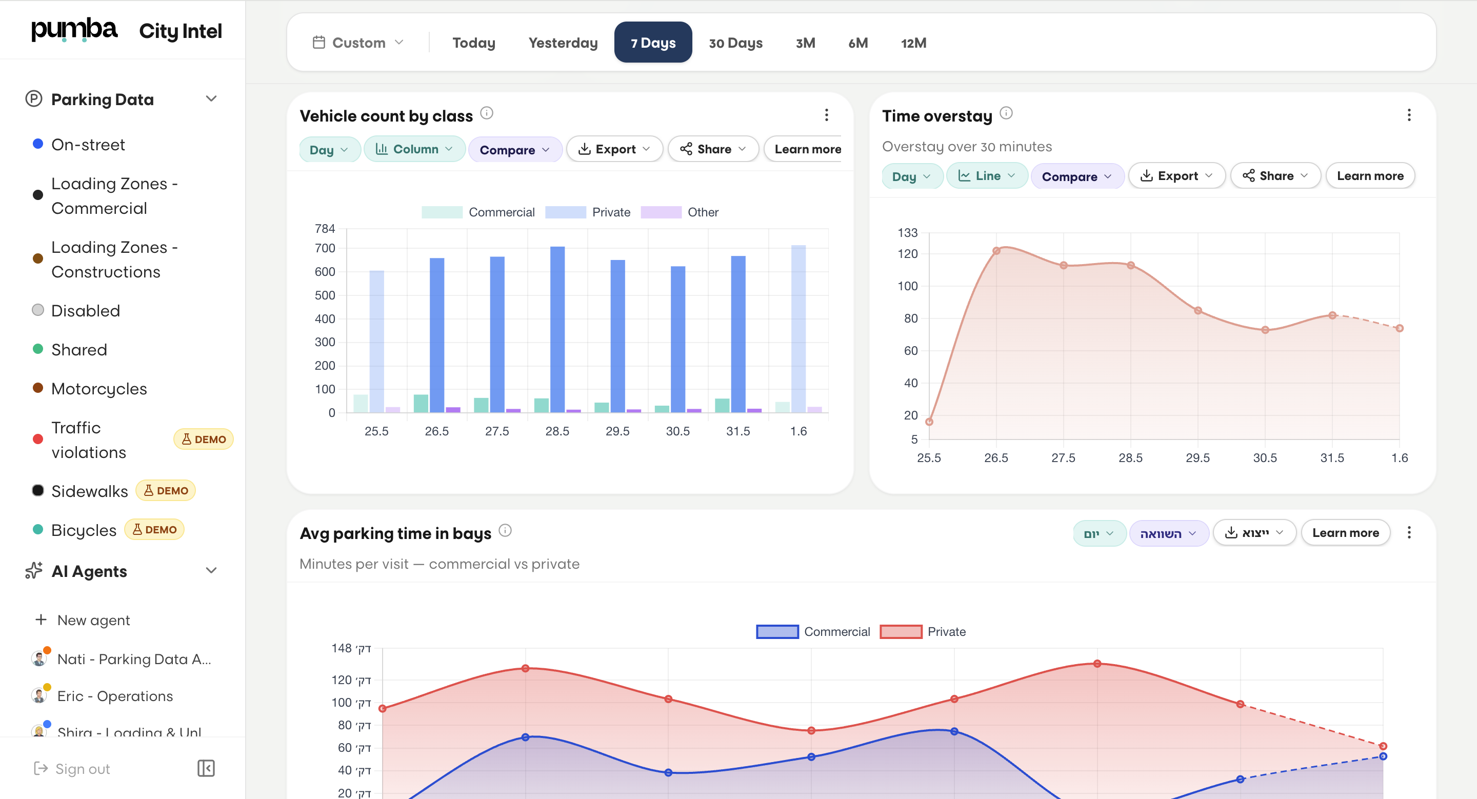
Task: Click the blue dot beside On-street
Action: 38,144
